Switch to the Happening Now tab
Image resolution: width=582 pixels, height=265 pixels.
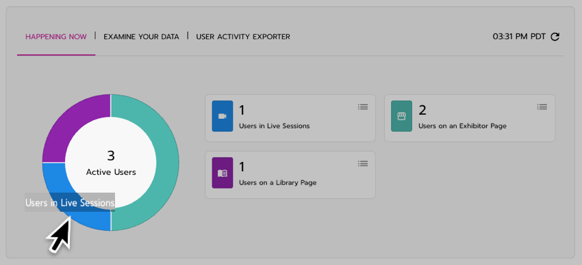tap(56, 37)
